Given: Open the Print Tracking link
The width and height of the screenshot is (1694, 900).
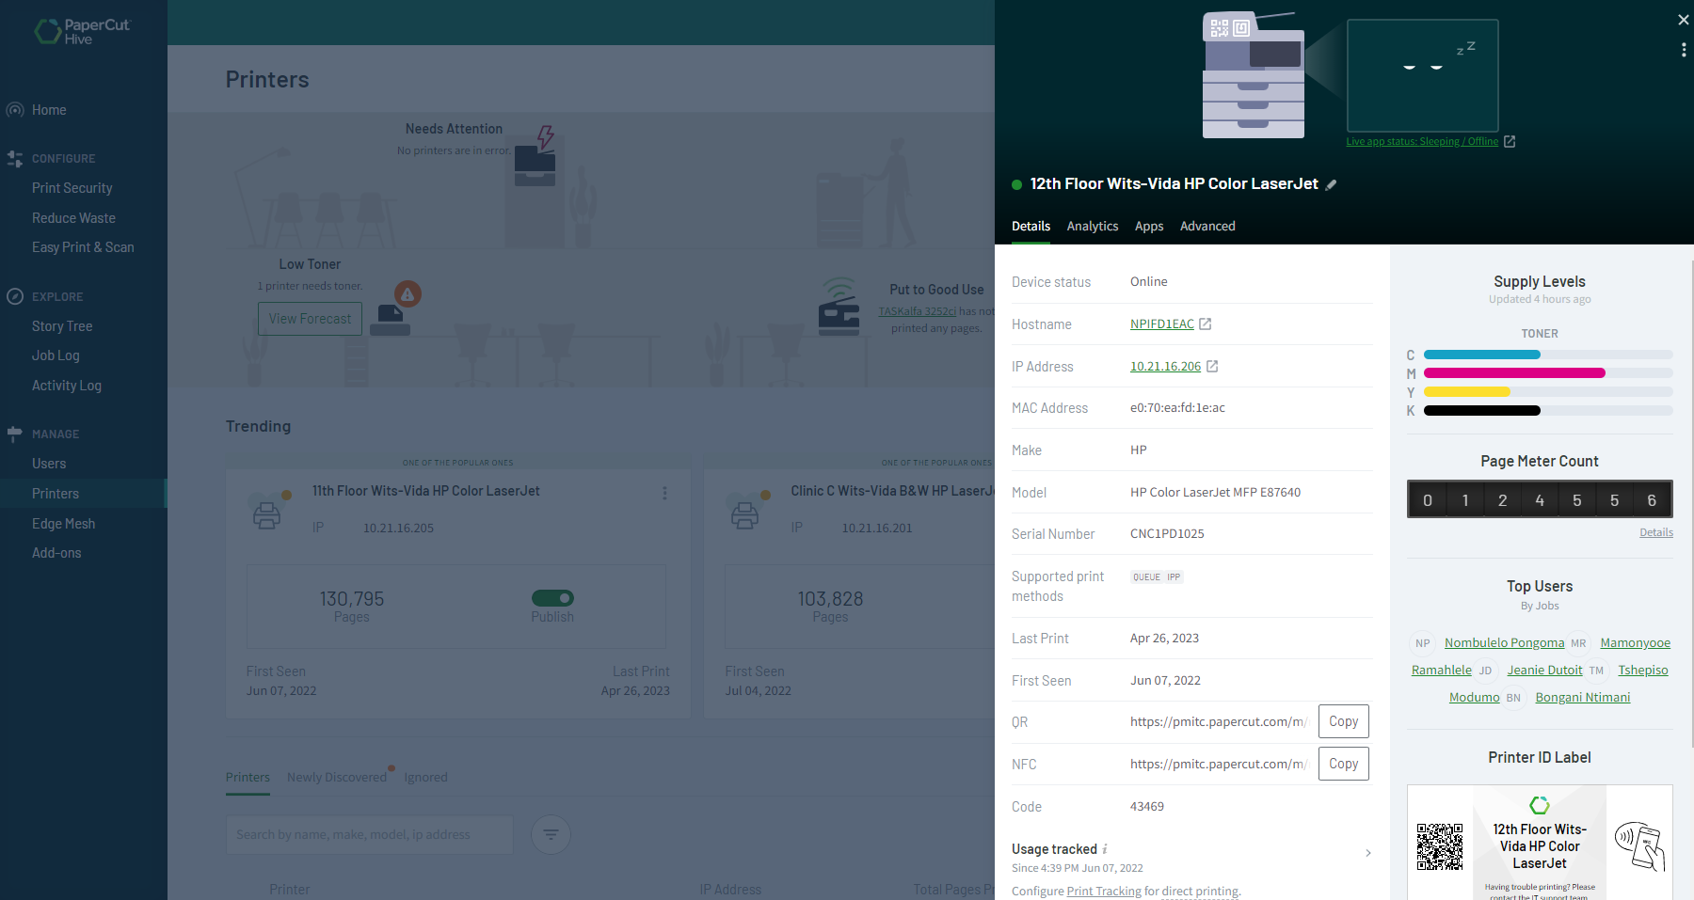Looking at the screenshot, I should click(1104, 892).
